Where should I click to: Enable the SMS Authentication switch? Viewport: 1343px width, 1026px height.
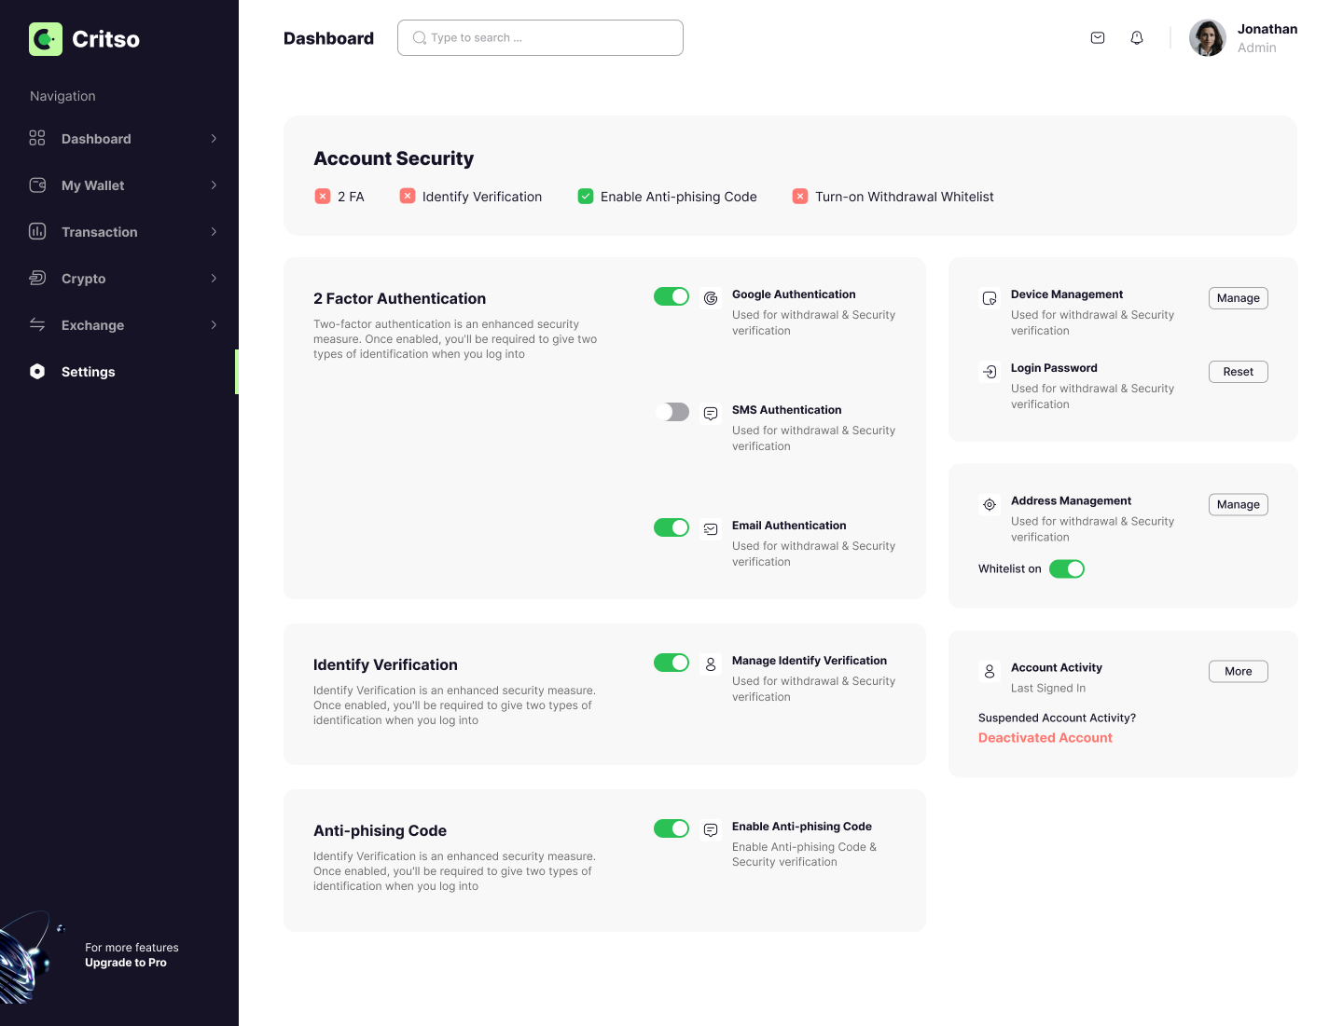[x=671, y=412]
